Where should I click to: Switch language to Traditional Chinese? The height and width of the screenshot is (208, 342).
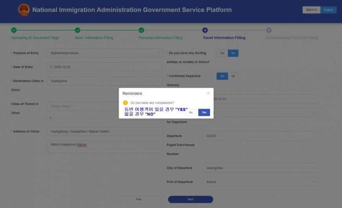click(311, 10)
